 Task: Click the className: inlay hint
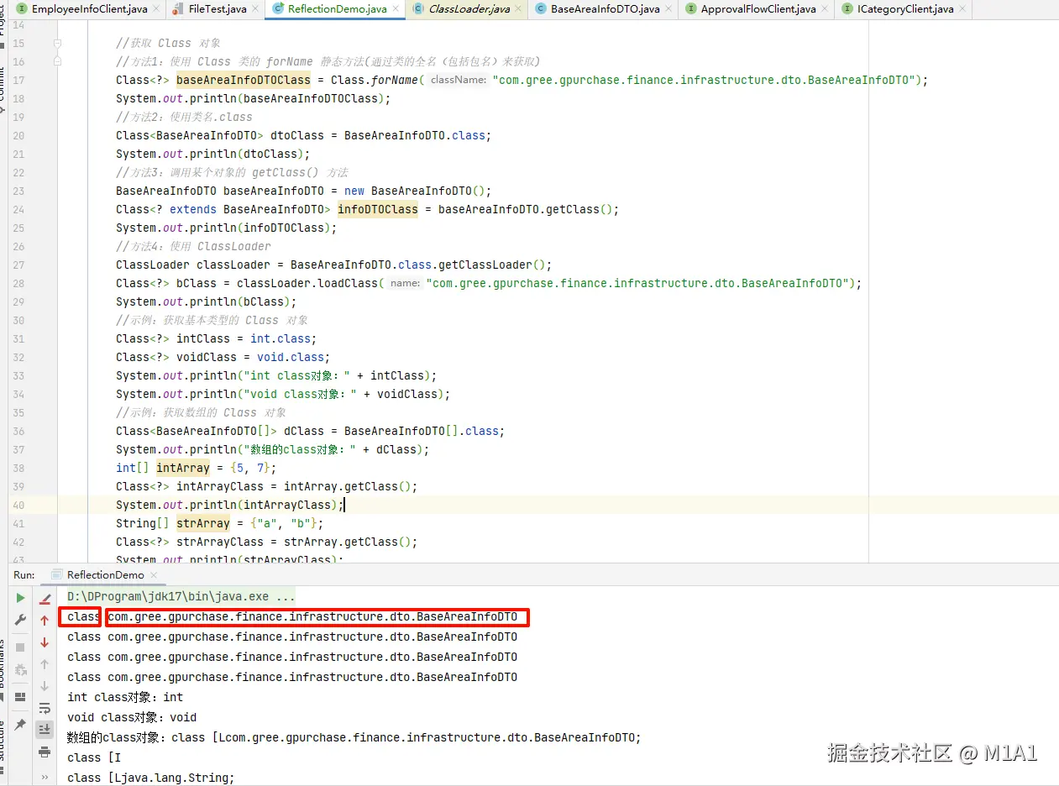tap(458, 81)
